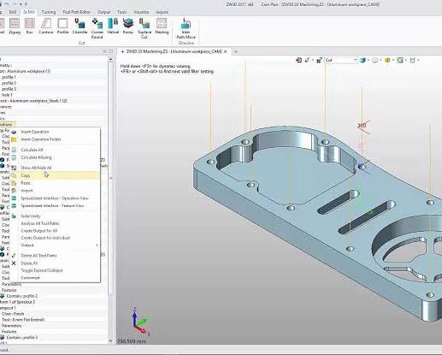Select the Contour cut tool
The image size is (442, 355).
click(x=45, y=27)
